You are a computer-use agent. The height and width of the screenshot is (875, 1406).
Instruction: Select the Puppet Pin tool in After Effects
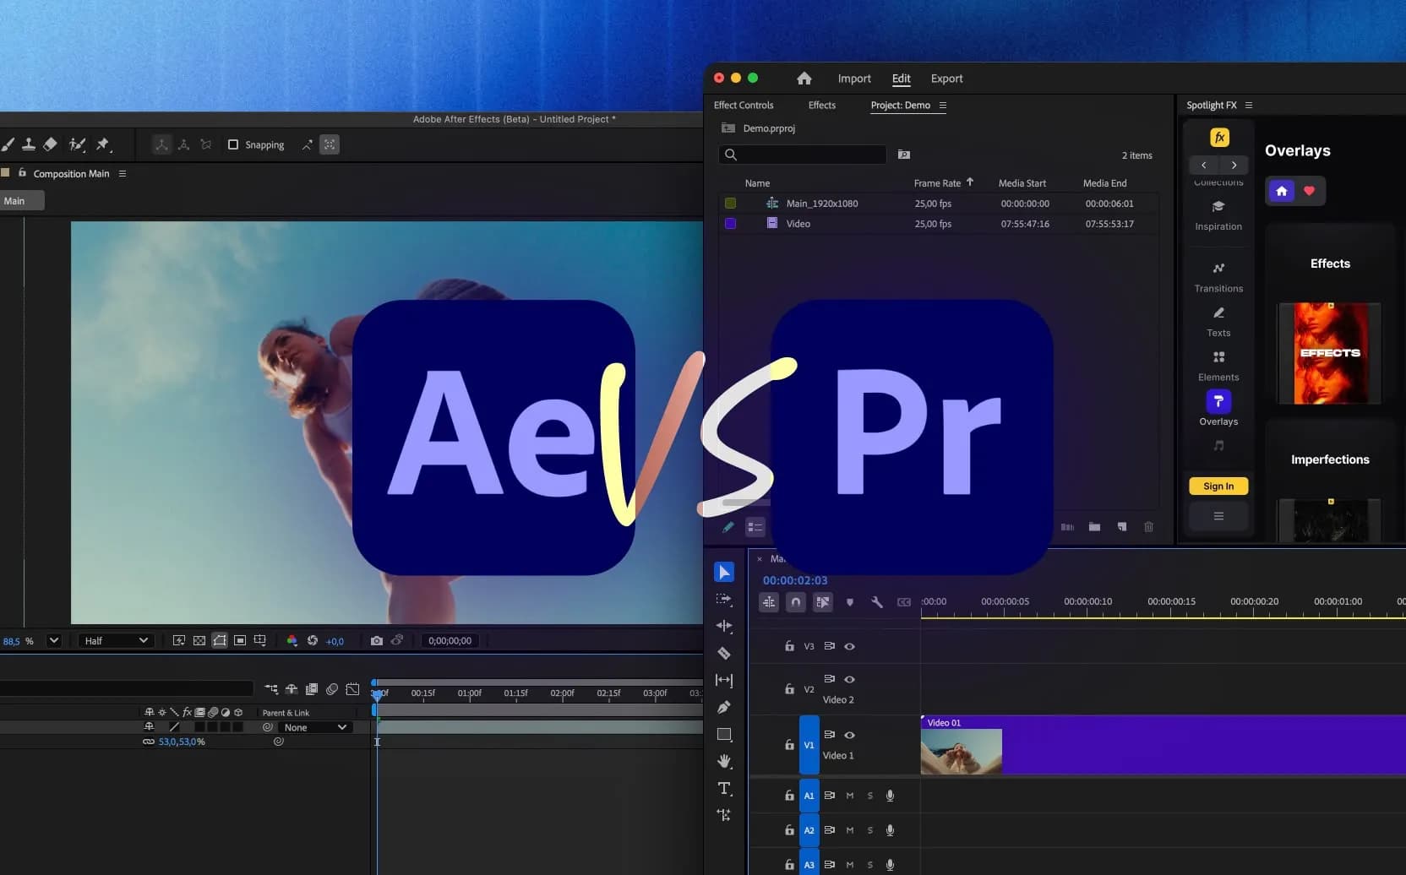[x=103, y=144]
